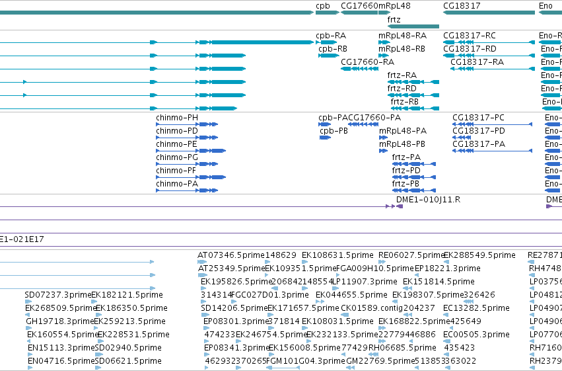
Task: Select the frtz-PD coding feature
Action: (x=414, y=177)
